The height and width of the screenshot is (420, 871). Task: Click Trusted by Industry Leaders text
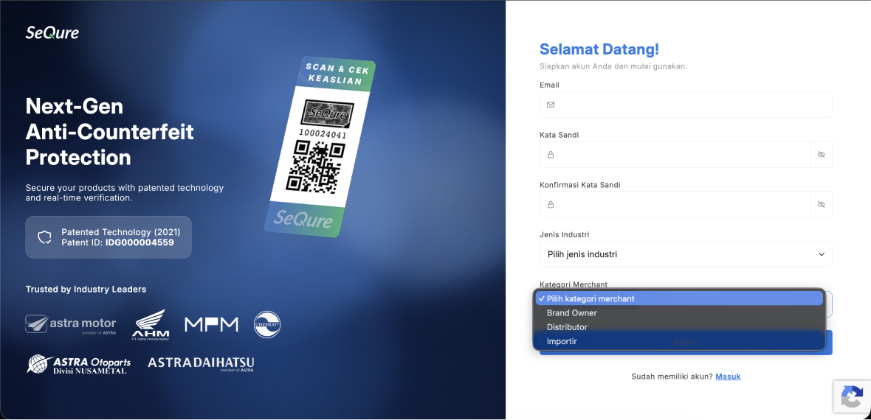pos(86,289)
